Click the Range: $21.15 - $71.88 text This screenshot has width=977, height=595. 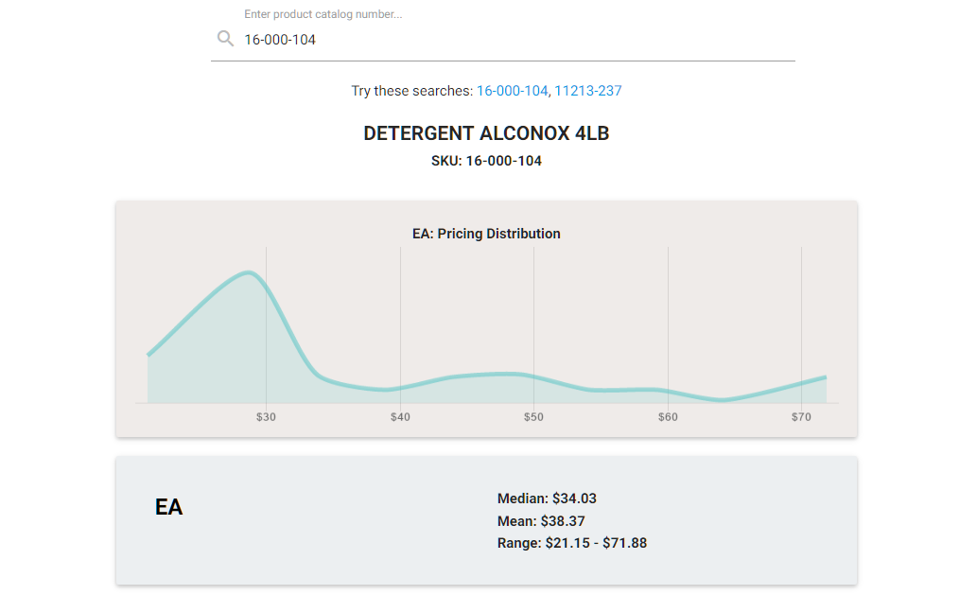572,543
